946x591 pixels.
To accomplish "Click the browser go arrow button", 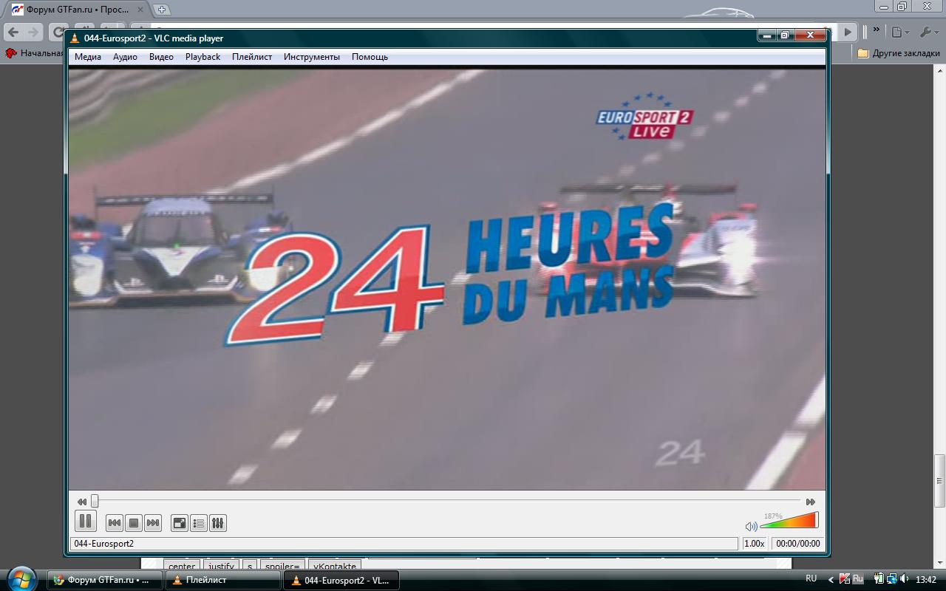I will pos(848,32).
